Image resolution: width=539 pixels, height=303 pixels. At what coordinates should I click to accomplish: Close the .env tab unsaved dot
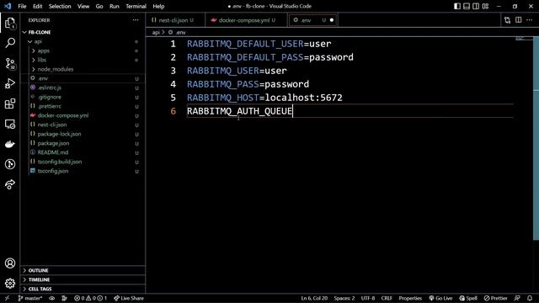point(332,20)
